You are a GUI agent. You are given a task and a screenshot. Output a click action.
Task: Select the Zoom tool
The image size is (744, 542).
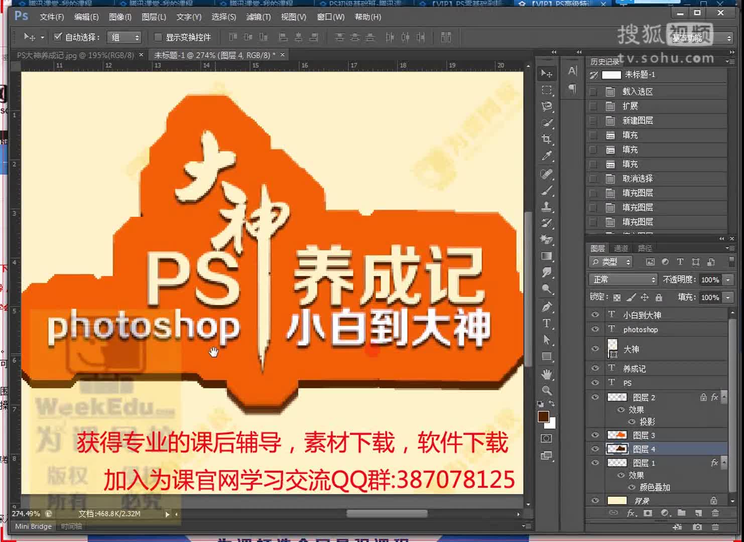tap(547, 390)
